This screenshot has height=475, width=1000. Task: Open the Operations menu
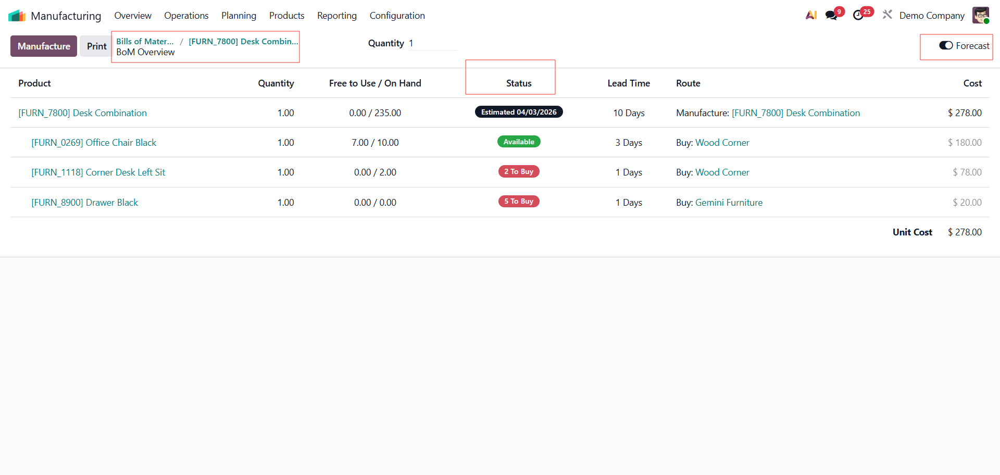click(186, 16)
